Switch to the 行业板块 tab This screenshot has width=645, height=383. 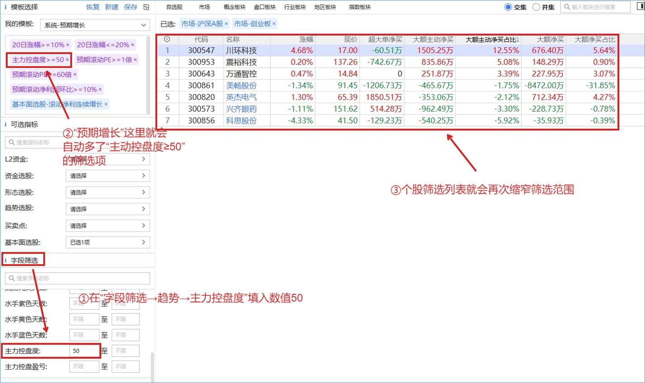coord(295,7)
